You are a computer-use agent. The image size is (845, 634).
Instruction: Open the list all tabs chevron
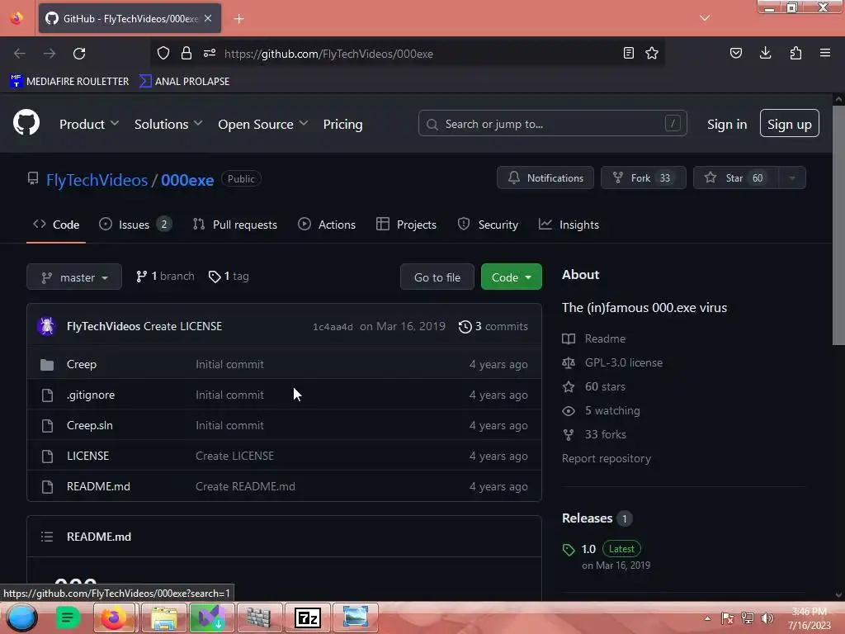pyautogui.click(x=705, y=18)
